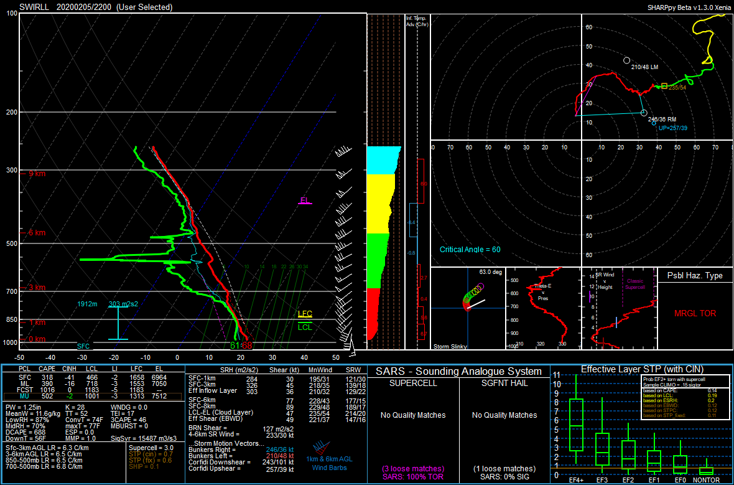Click the Bunkers right mover circle on hodograph
Image resolution: width=734 pixels, height=485 pixels.
(644, 113)
